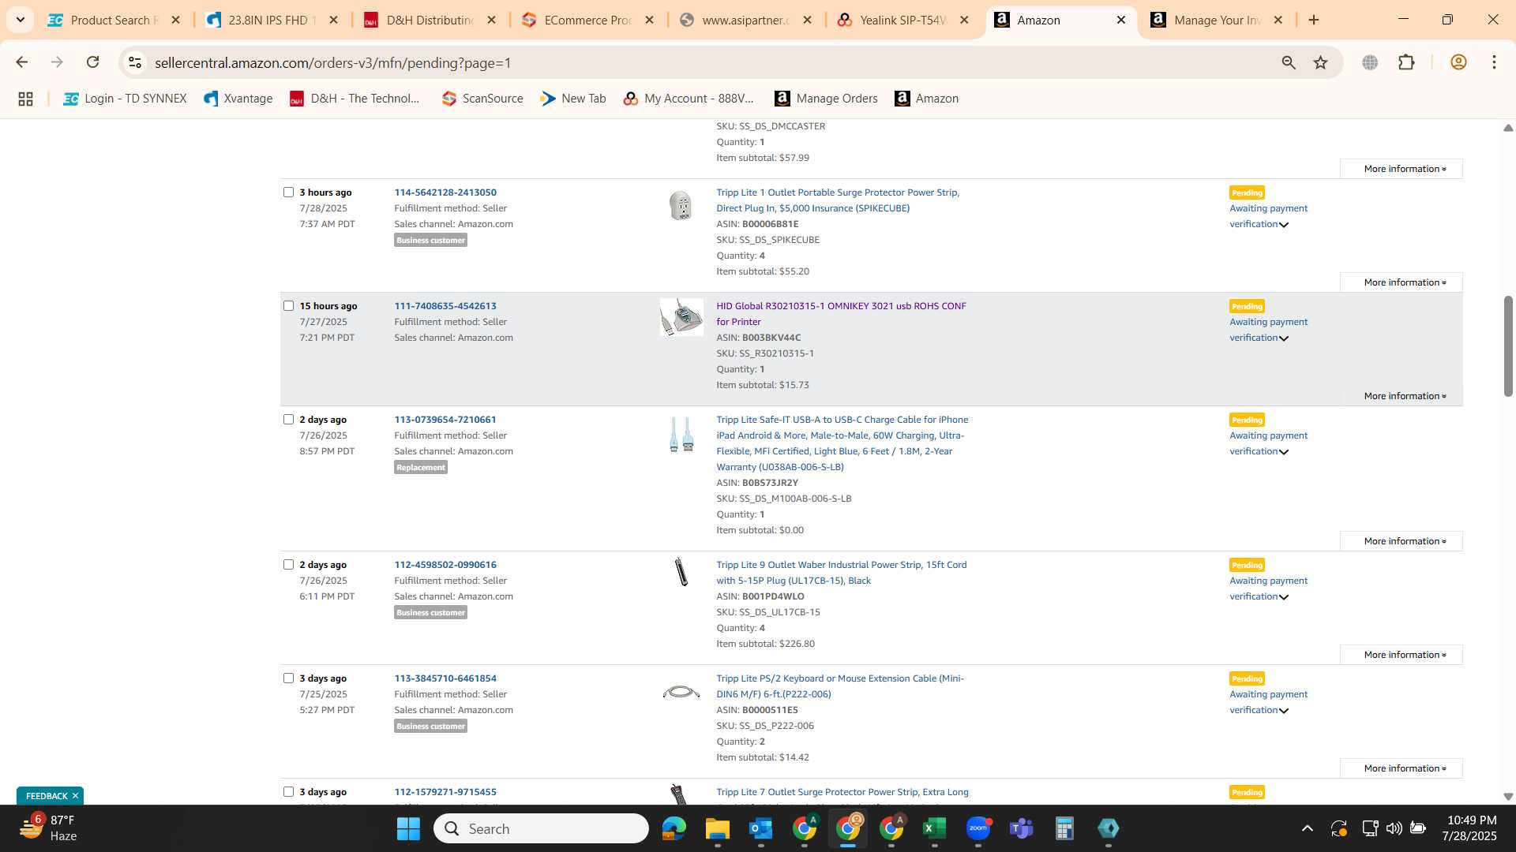Select checkbox for order 113-3845710-6461854
Viewport: 1516px width, 852px height.
288,678
